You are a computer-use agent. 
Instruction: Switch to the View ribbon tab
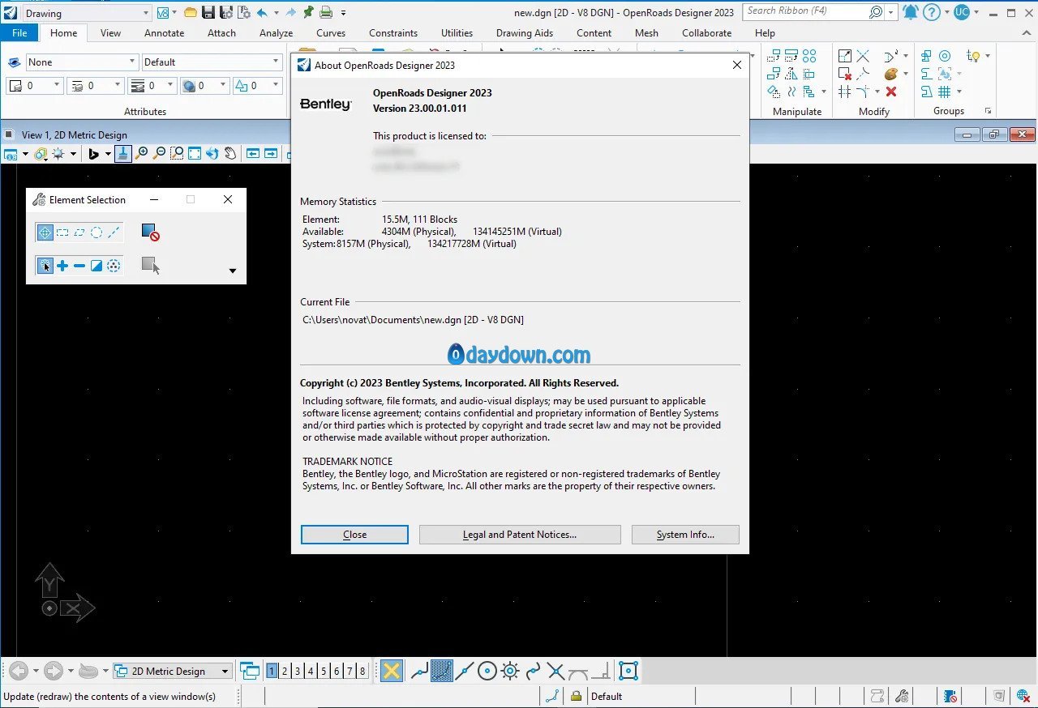coord(110,33)
